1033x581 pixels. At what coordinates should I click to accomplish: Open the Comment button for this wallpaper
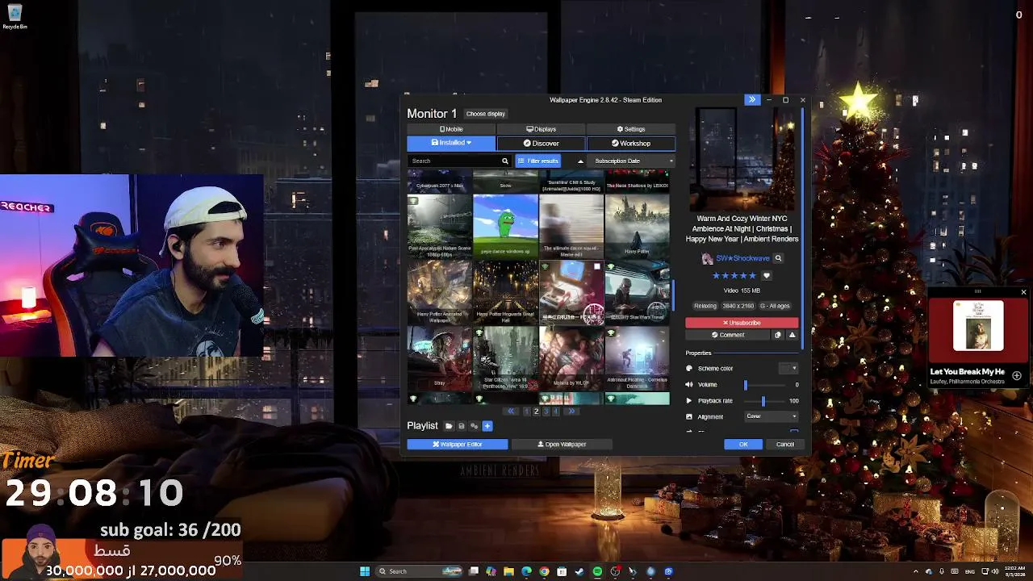click(x=728, y=335)
